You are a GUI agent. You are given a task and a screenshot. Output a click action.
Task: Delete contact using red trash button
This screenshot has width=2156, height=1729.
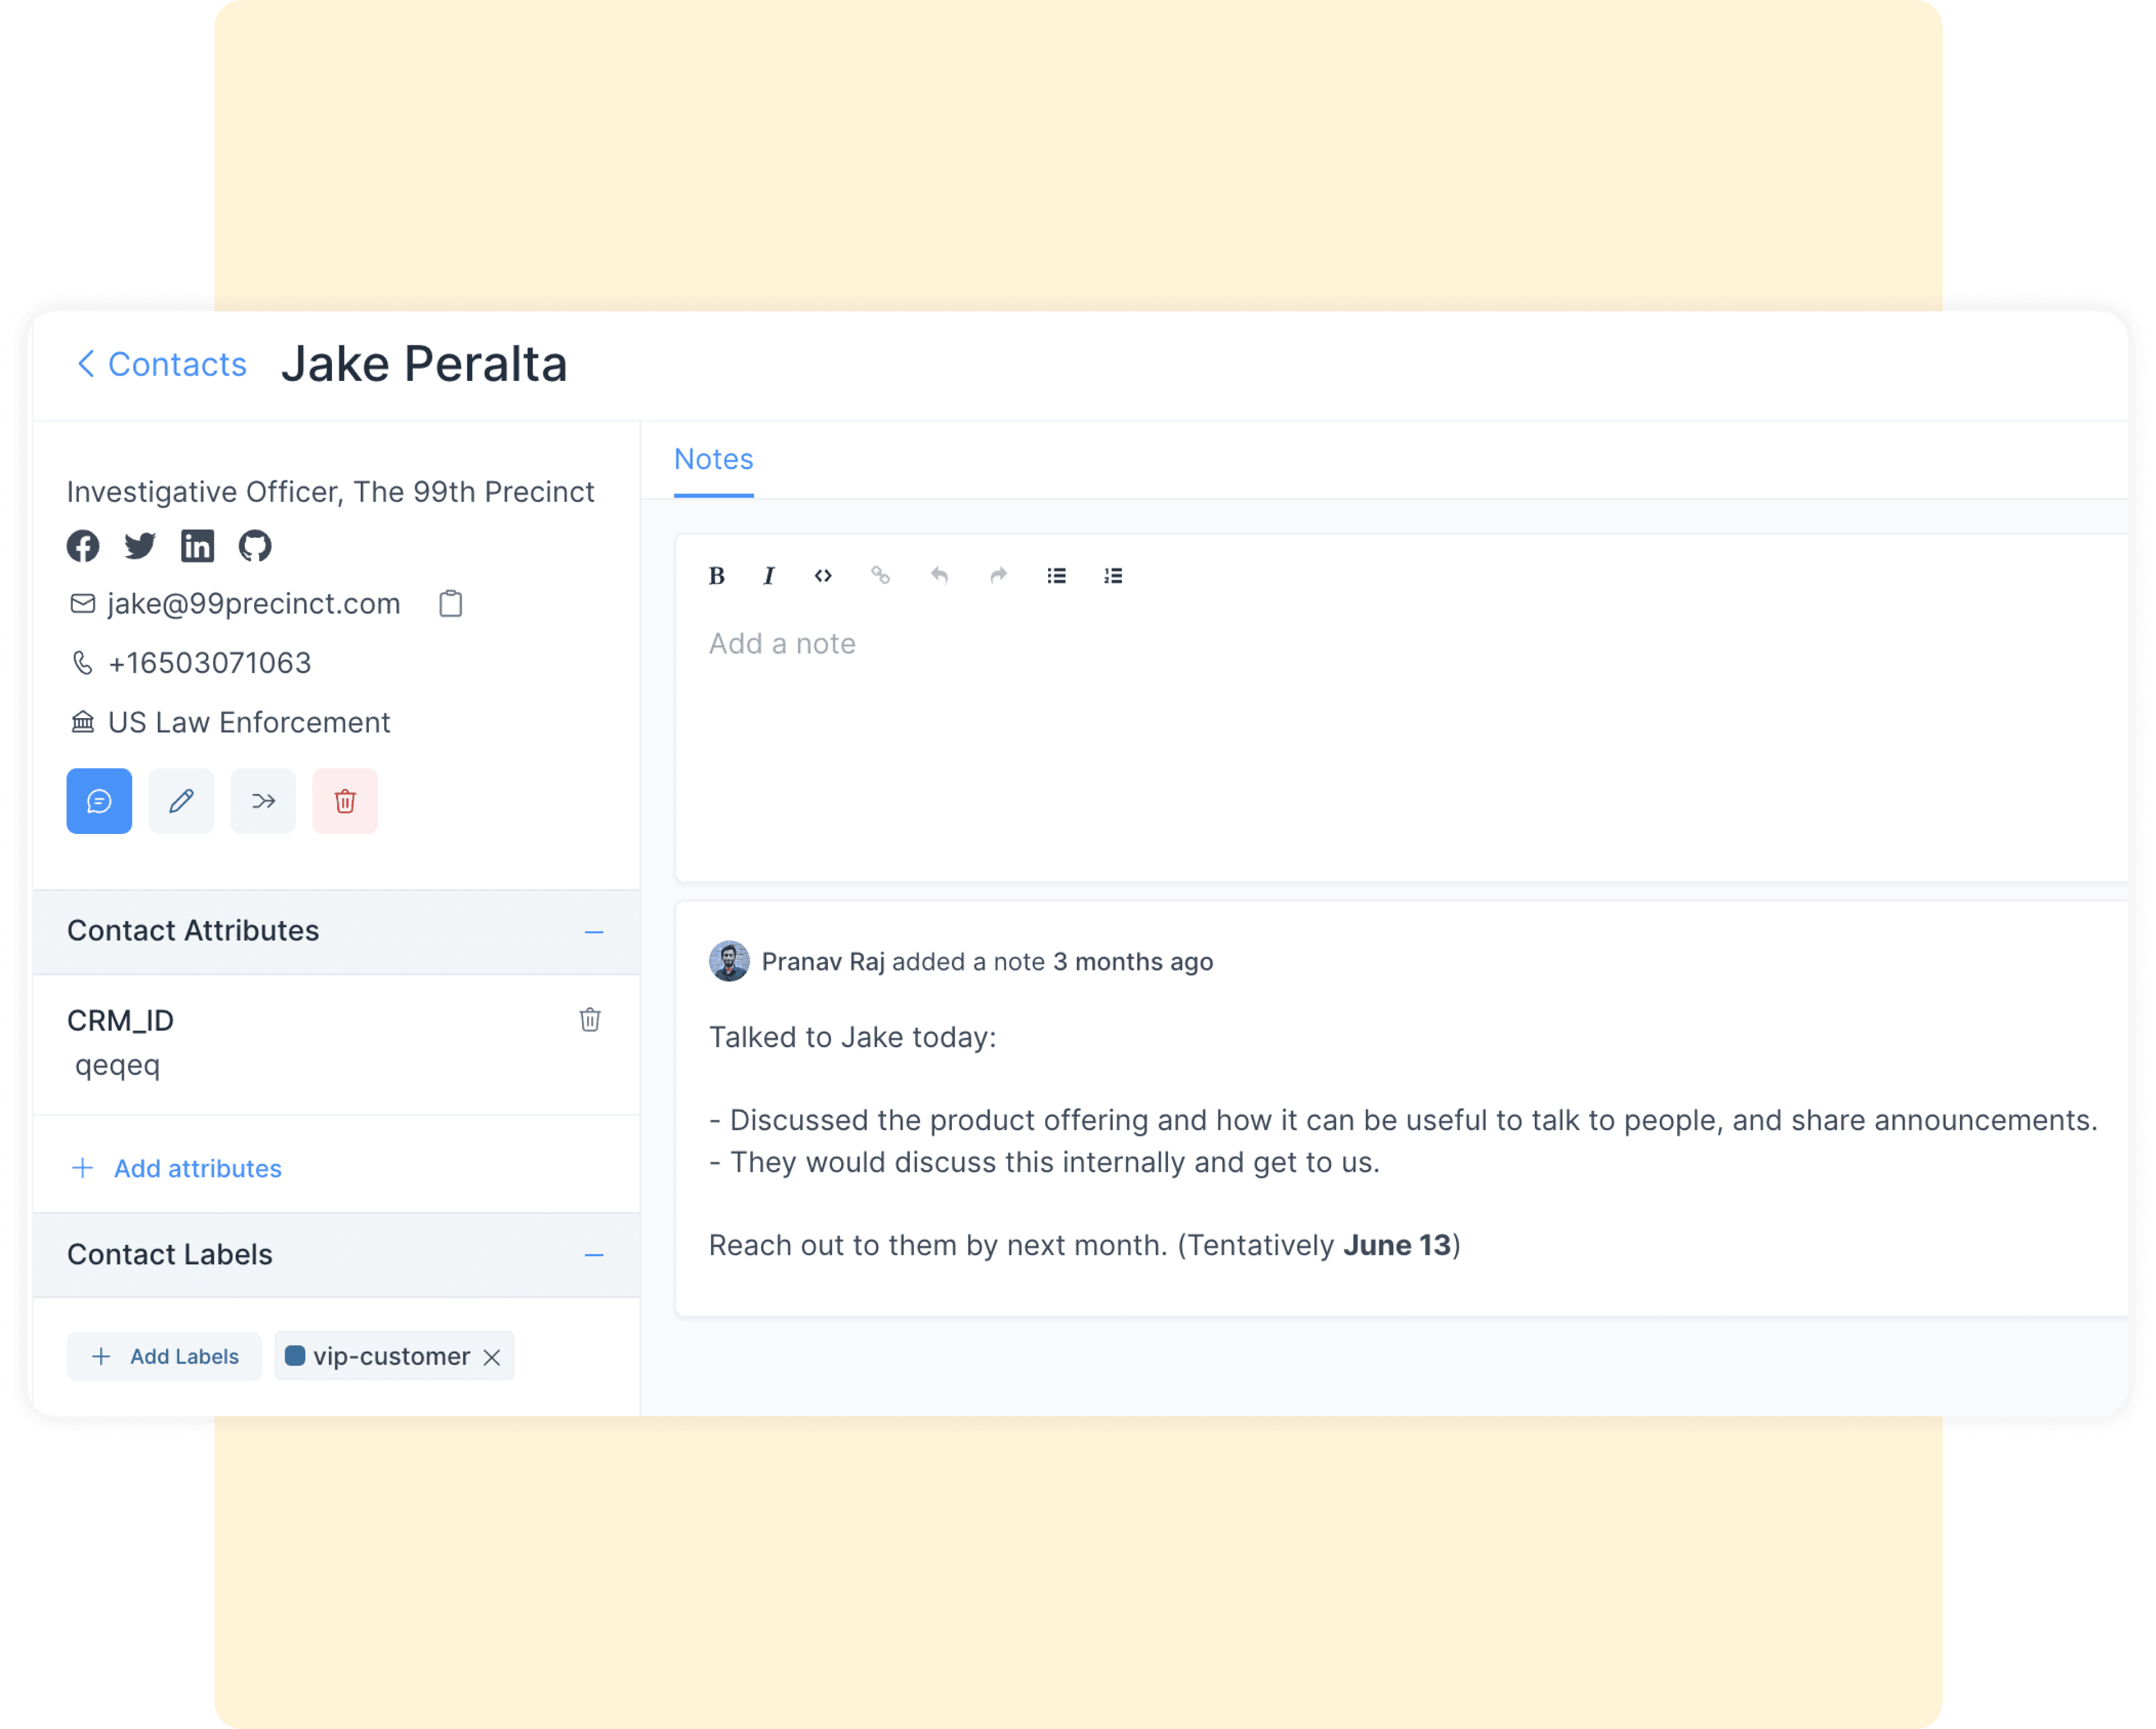(345, 801)
